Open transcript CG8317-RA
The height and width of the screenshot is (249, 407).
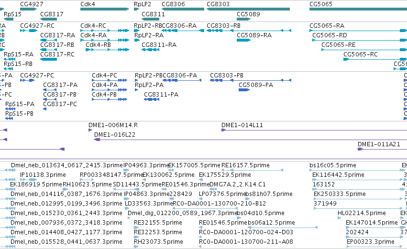point(57,35)
